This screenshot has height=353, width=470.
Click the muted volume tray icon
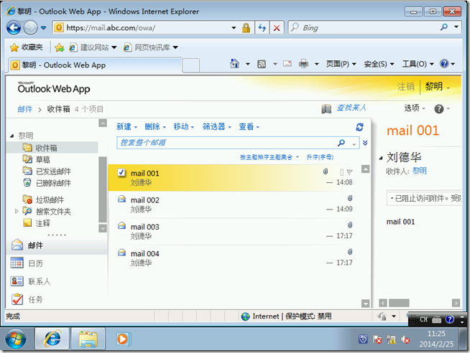pos(405,339)
